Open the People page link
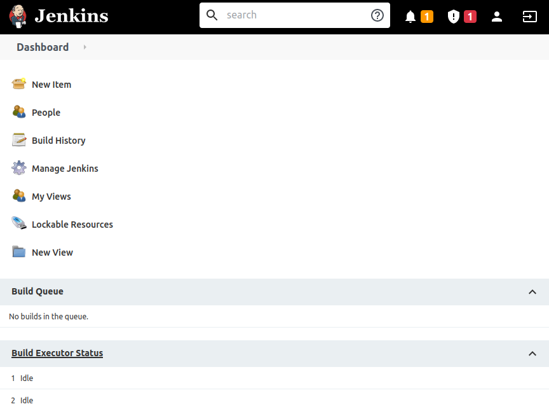549x409 pixels. point(46,113)
